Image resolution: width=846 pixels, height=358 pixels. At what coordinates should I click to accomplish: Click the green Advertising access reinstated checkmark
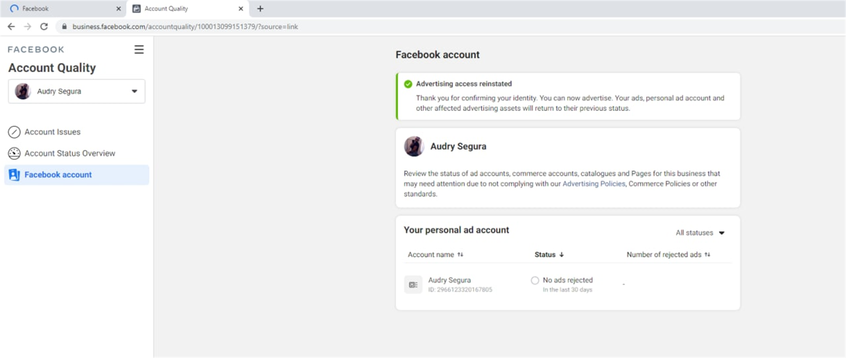[x=408, y=84]
